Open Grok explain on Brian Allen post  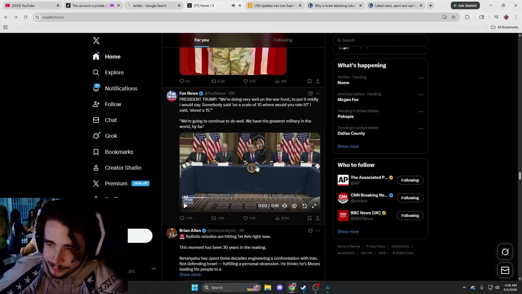[310, 231]
